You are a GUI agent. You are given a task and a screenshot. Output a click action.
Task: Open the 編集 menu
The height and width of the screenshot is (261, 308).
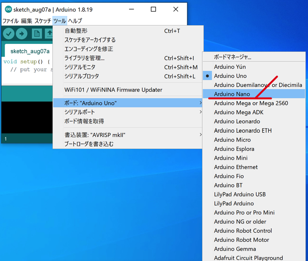pyautogui.click(x=26, y=21)
